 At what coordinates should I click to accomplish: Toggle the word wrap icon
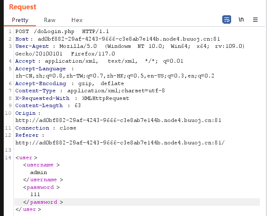coord(227,19)
